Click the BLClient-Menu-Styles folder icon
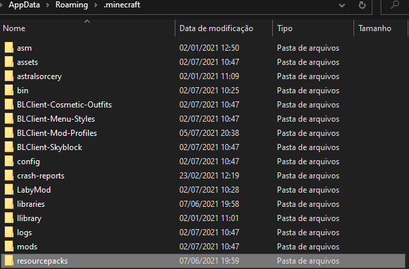This screenshot has height=269, width=409. tap(9, 119)
